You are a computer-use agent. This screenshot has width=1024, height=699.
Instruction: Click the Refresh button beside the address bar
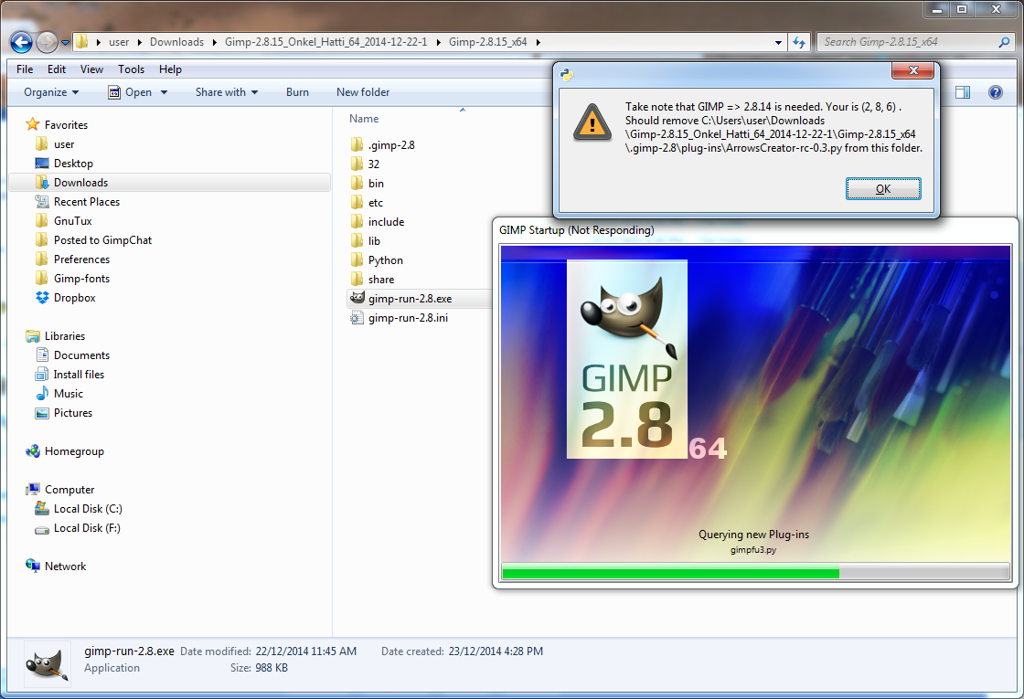799,42
